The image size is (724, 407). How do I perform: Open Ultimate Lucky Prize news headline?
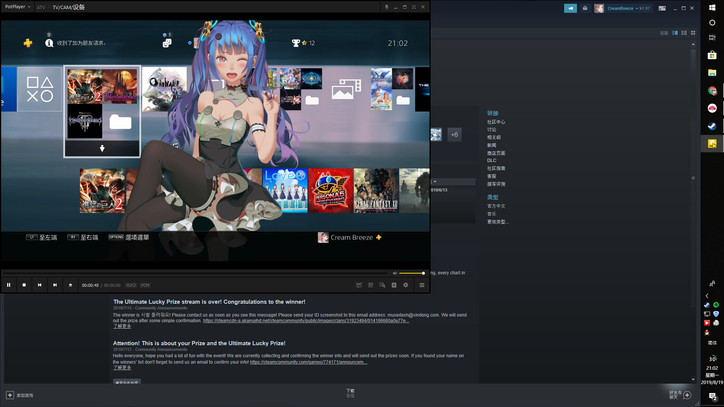point(209,302)
